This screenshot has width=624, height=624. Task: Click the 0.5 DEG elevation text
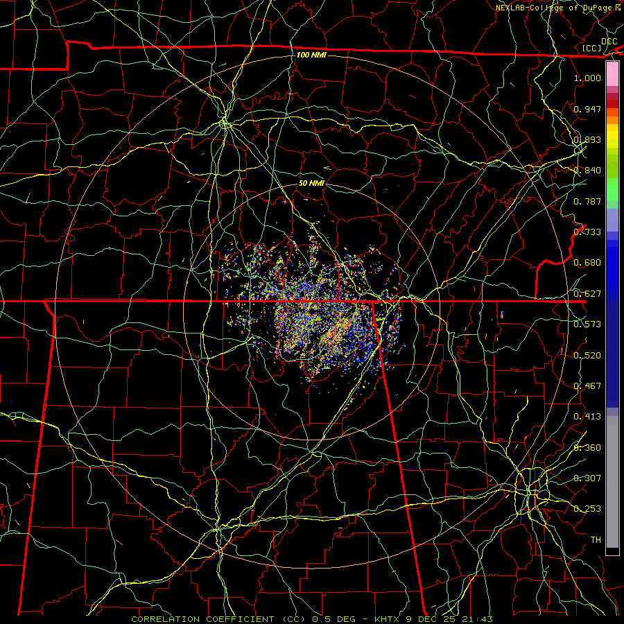(333, 619)
